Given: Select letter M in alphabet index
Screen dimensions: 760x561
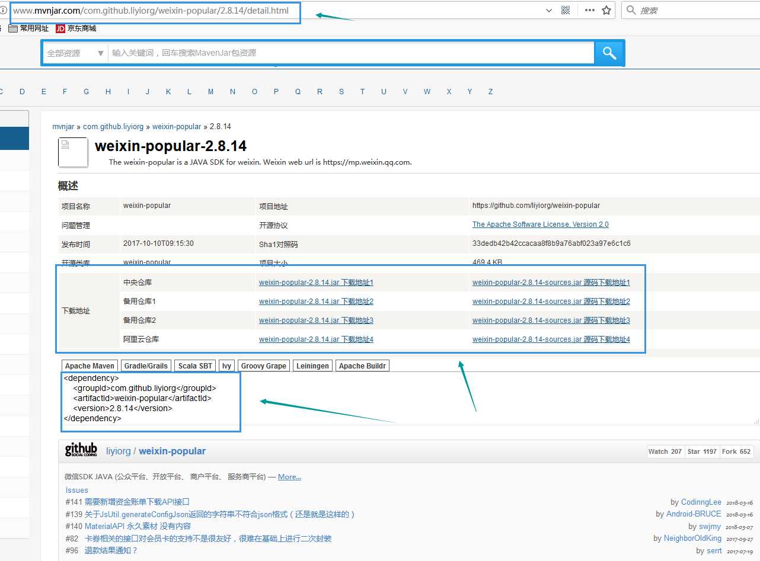Looking at the screenshot, I should click(x=210, y=92).
